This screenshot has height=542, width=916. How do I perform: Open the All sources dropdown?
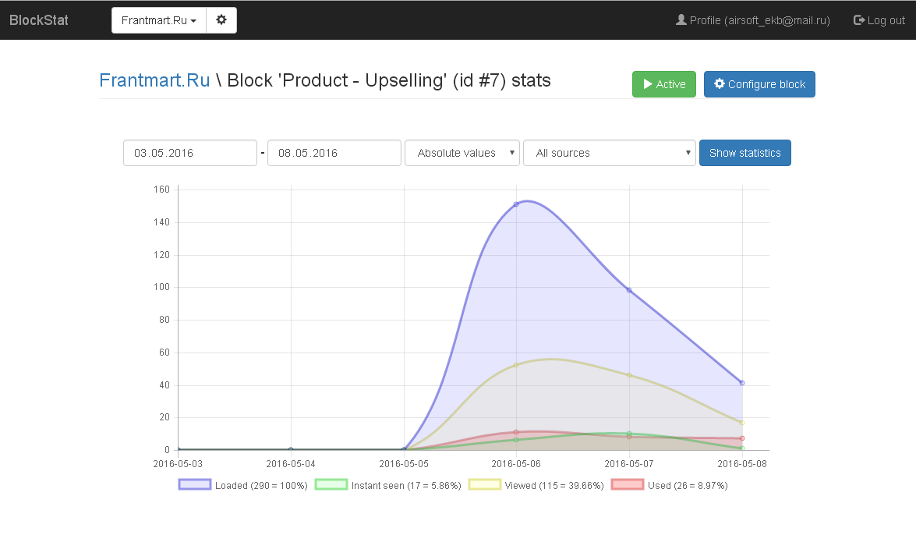click(609, 153)
